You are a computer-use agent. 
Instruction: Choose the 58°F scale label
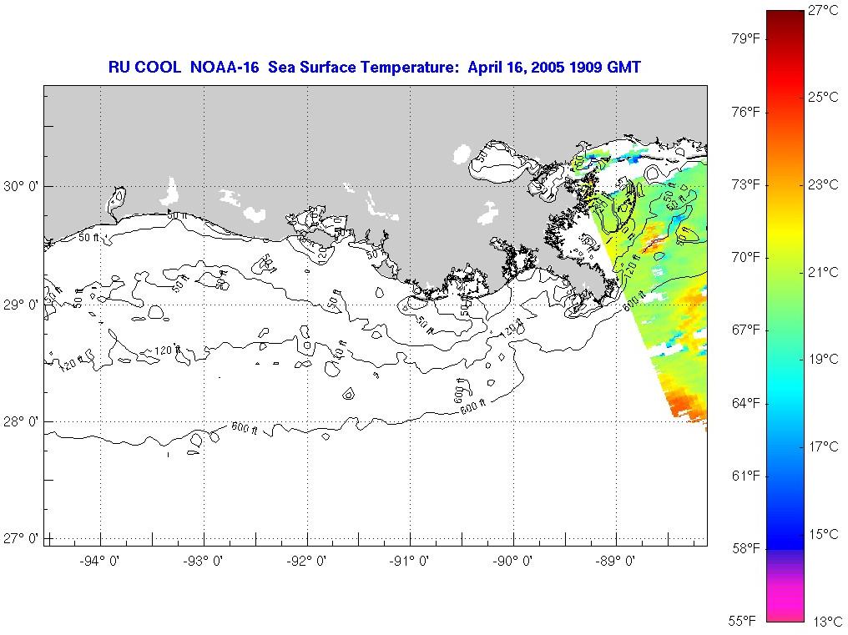click(x=746, y=549)
